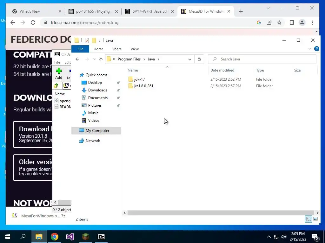Go back in File Explorer
Viewport: 325px width, 243px height.
point(77,59)
